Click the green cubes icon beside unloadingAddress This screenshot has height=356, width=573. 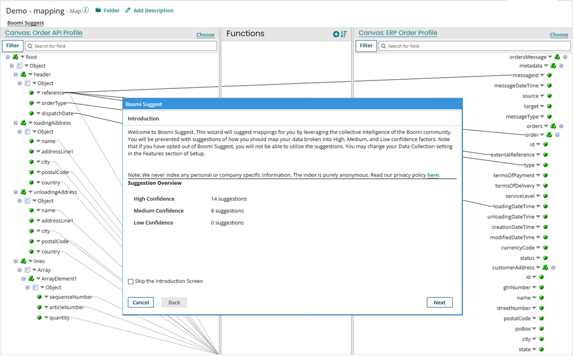pyautogui.click(x=23, y=192)
